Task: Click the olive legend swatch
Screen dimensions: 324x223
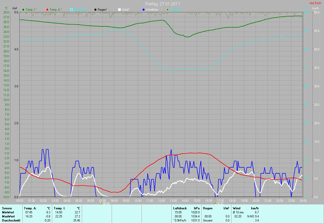Action: 167,10
